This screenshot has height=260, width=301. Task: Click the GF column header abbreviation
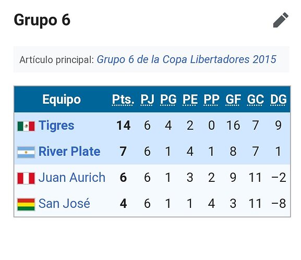tap(233, 100)
